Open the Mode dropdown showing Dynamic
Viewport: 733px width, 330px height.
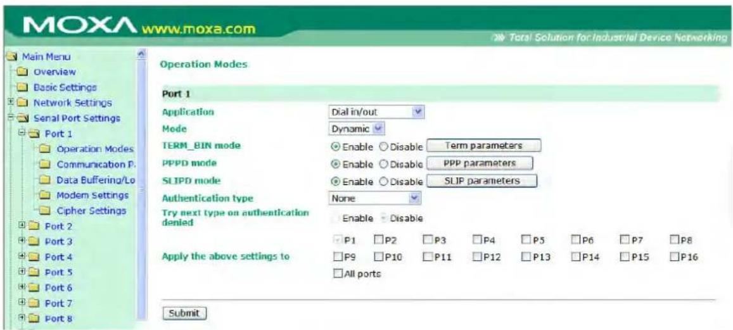357,128
